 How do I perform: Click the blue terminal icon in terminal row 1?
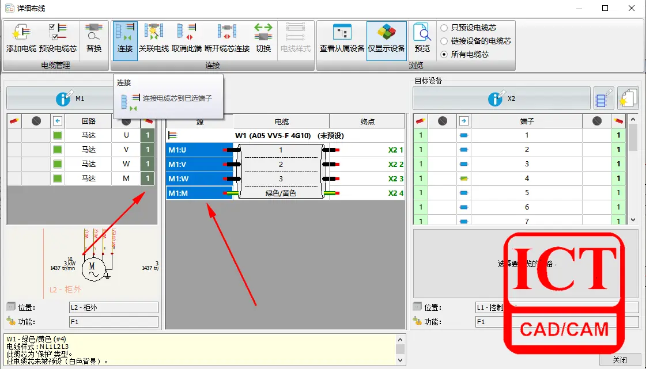(464, 135)
